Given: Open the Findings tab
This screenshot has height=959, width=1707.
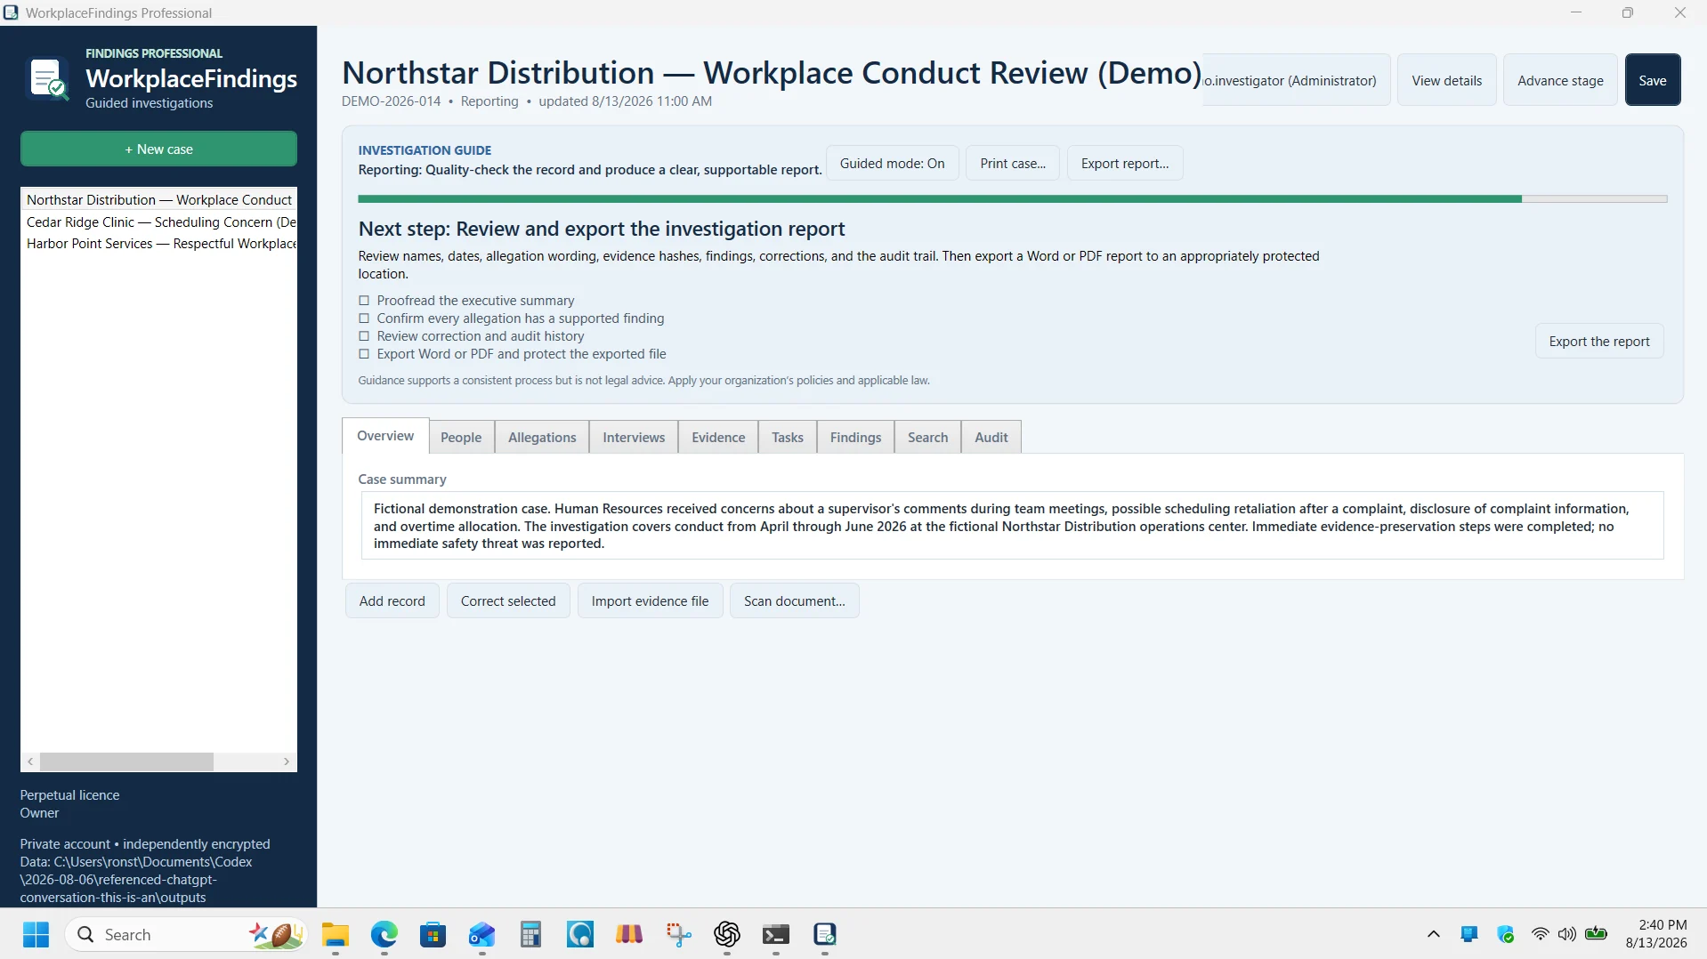Looking at the screenshot, I should coord(855,437).
